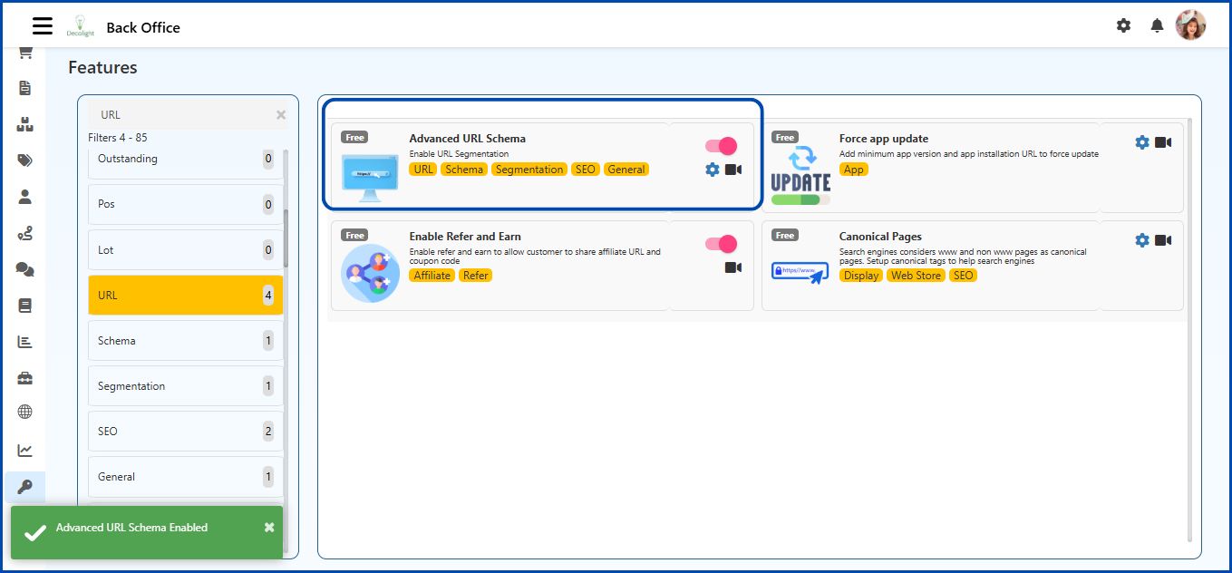Open notifications via the bell icon
Viewport: 1232px width, 573px height.
(1157, 25)
